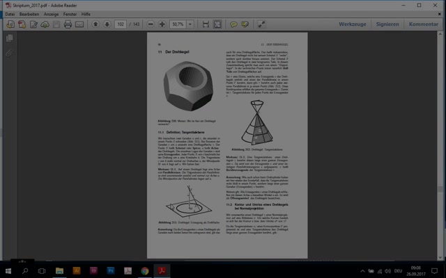Open the Werkzeuge pane
Viewport: 446px width, 278px height.
352,24
